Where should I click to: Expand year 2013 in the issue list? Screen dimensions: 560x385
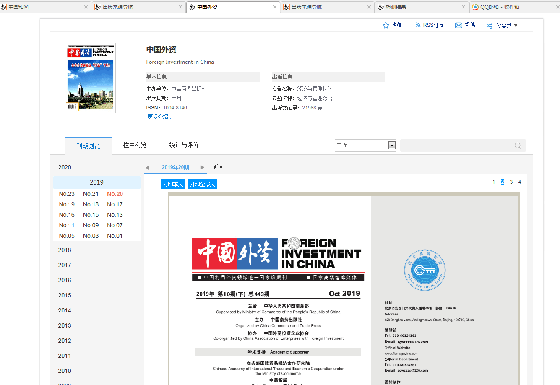[x=65, y=325]
